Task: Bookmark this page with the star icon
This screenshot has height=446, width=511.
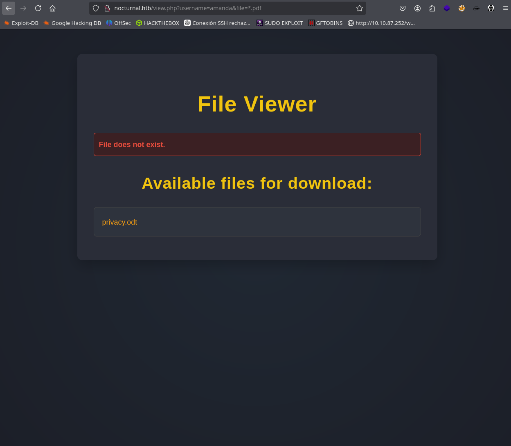Action: click(359, 8)
